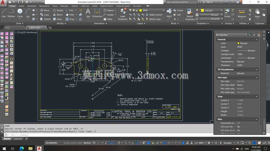This screenshot has width=270, height=151.
Task: Select the Line tool
Action: click(x=4, y=13)
